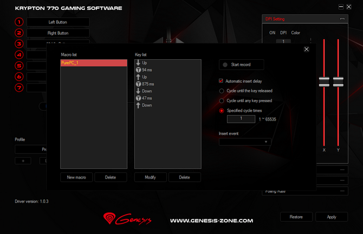Open the Left Button assignment
Image resolution: width=363 pixels, height=234 pixels.
click(x=58, y=22)
